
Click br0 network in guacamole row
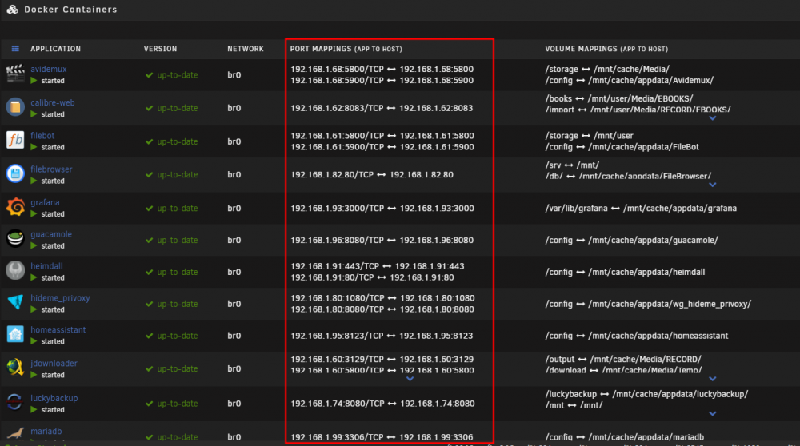[234, 240]
